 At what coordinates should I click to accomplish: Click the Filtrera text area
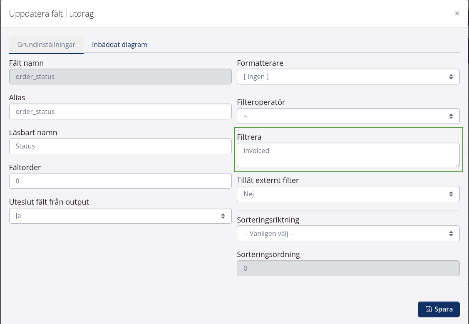point(347,155)
